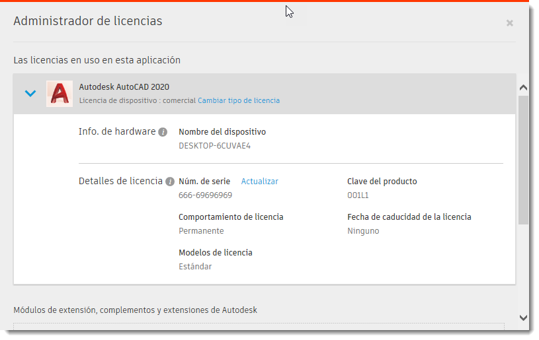This screenshot has height=340, width=539.
Task: Click the Fecha de caducidad de la licencia label
Action: coord(409,217)
